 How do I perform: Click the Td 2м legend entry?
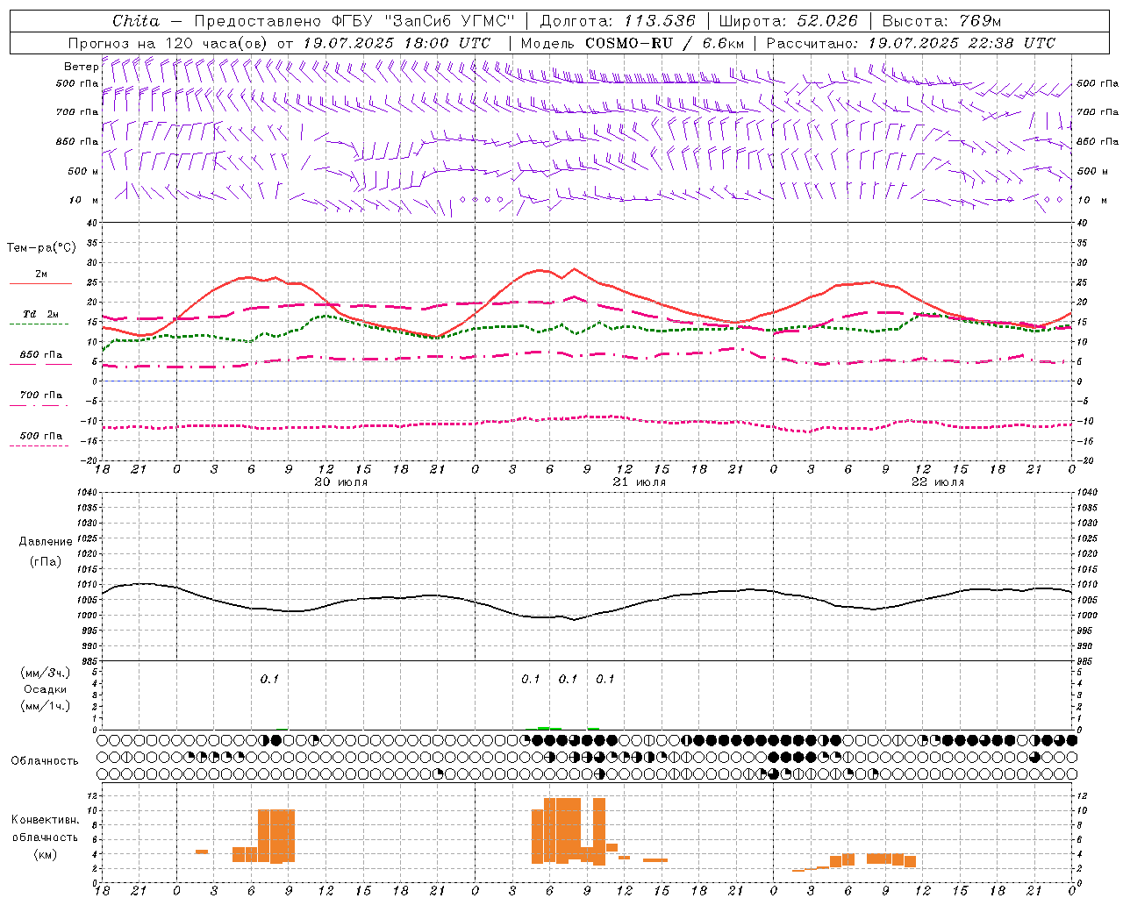point(40,314)
